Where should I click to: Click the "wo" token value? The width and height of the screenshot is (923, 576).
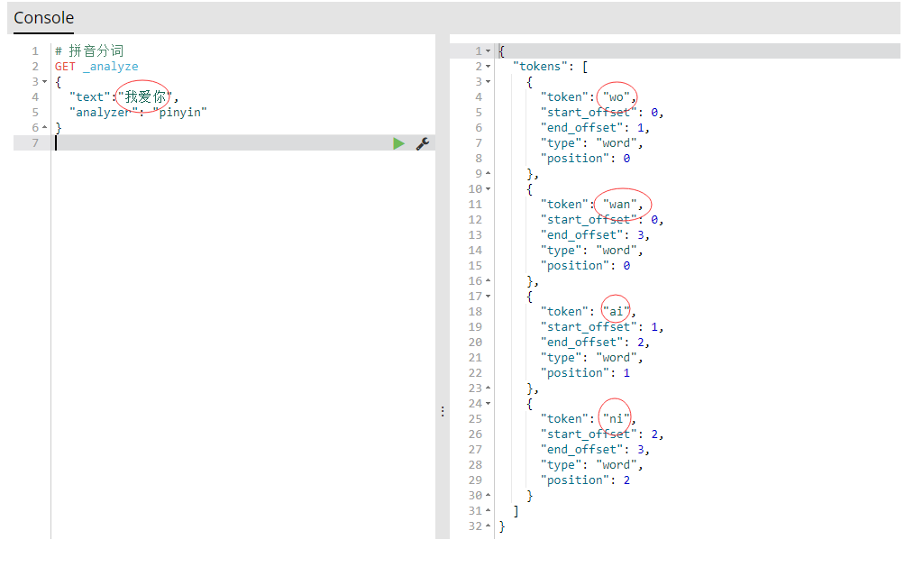pyautogui.click(x=617, y=97)
